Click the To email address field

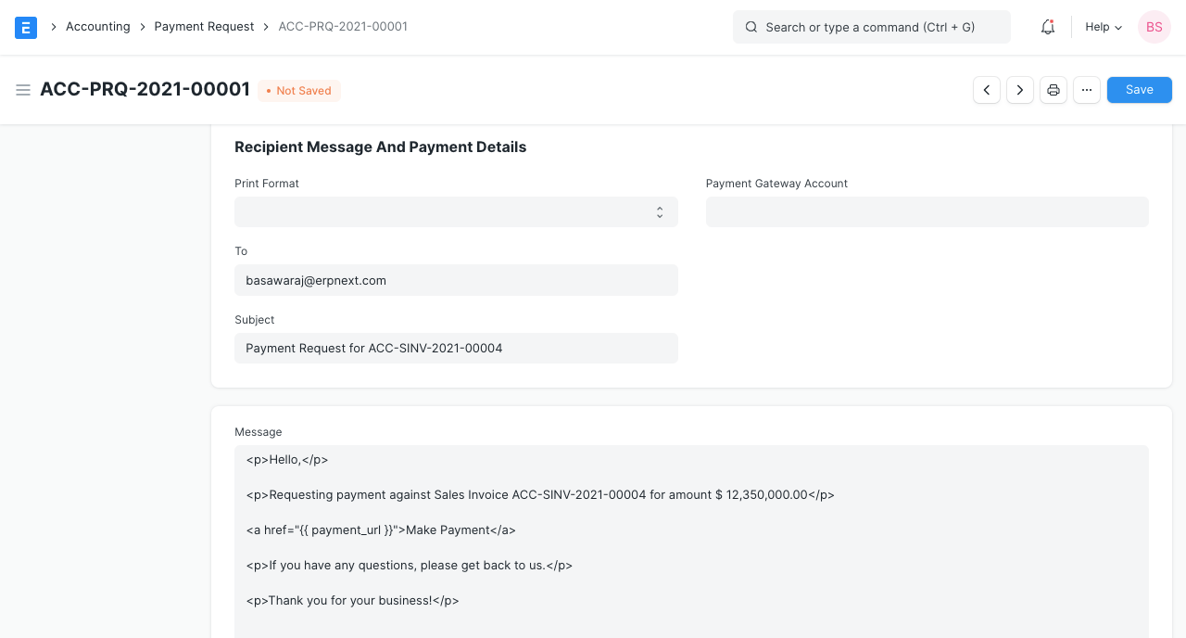(x=456, y=280)
